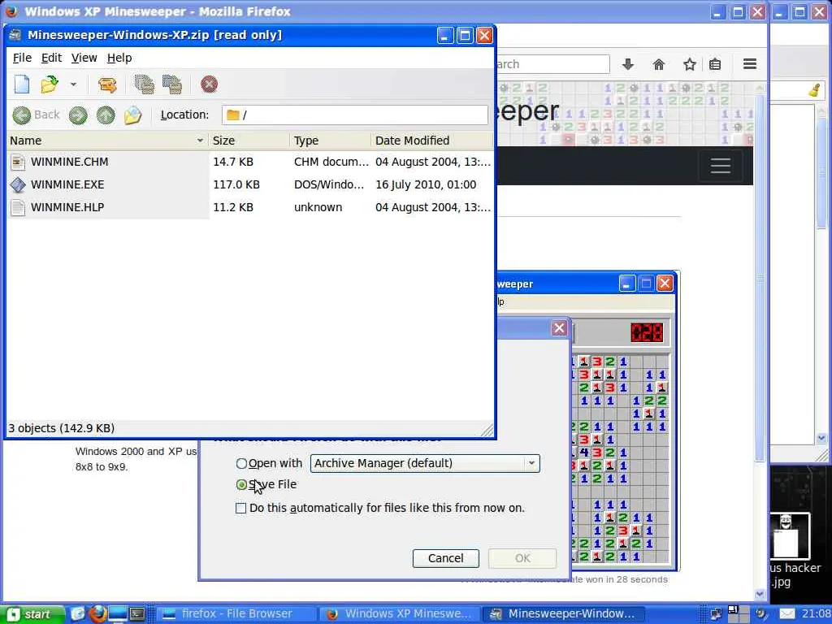The width and height of the screenshot is (832, 624).
Task: Click the WINMINE.EXE diamond icon
Action: click(x=18, y=184)
